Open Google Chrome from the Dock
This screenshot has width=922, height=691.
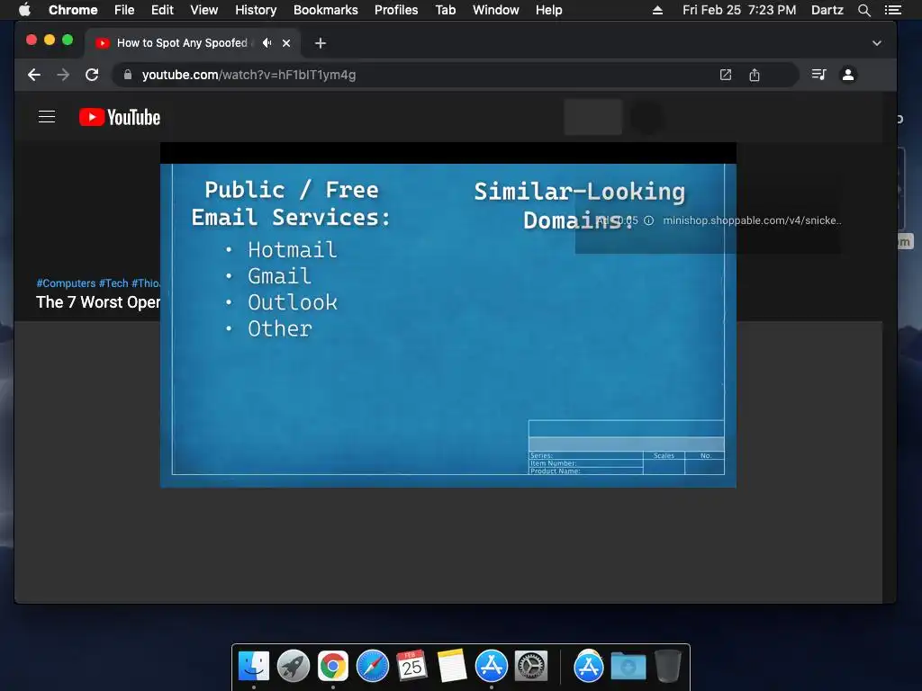333,667
